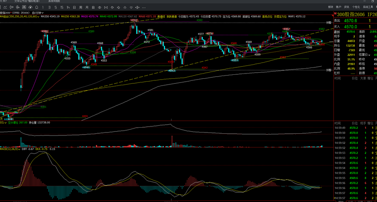Click the double up chevron icon

pos(125,7)
